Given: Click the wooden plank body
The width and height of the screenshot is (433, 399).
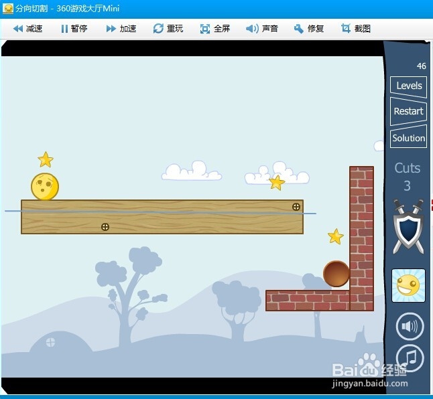Looking at the screenshot, I should 162,217.
